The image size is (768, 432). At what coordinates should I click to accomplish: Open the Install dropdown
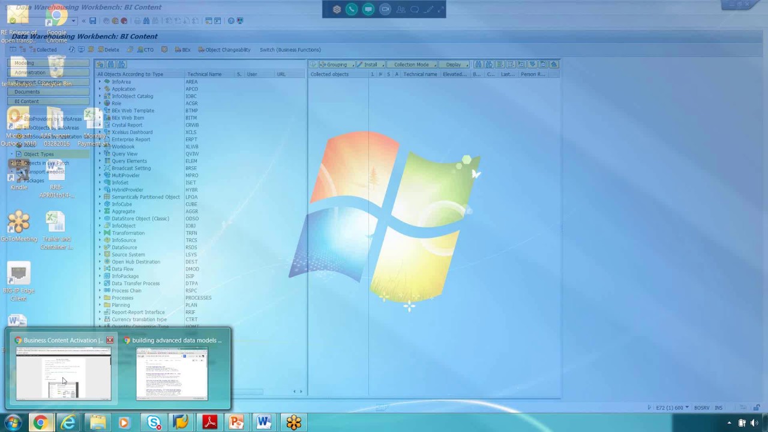coord(371,64)
